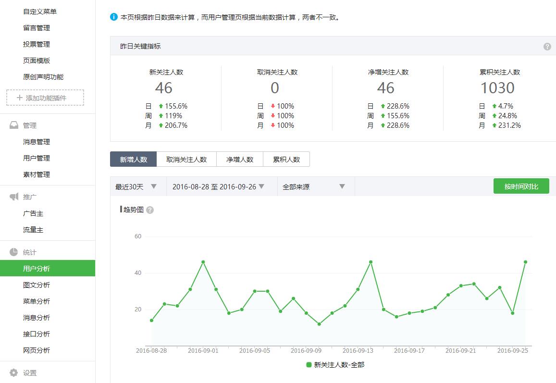Click the 按时间对比 green button
This screenshot has width=556, height=383.
coord(521,186)
